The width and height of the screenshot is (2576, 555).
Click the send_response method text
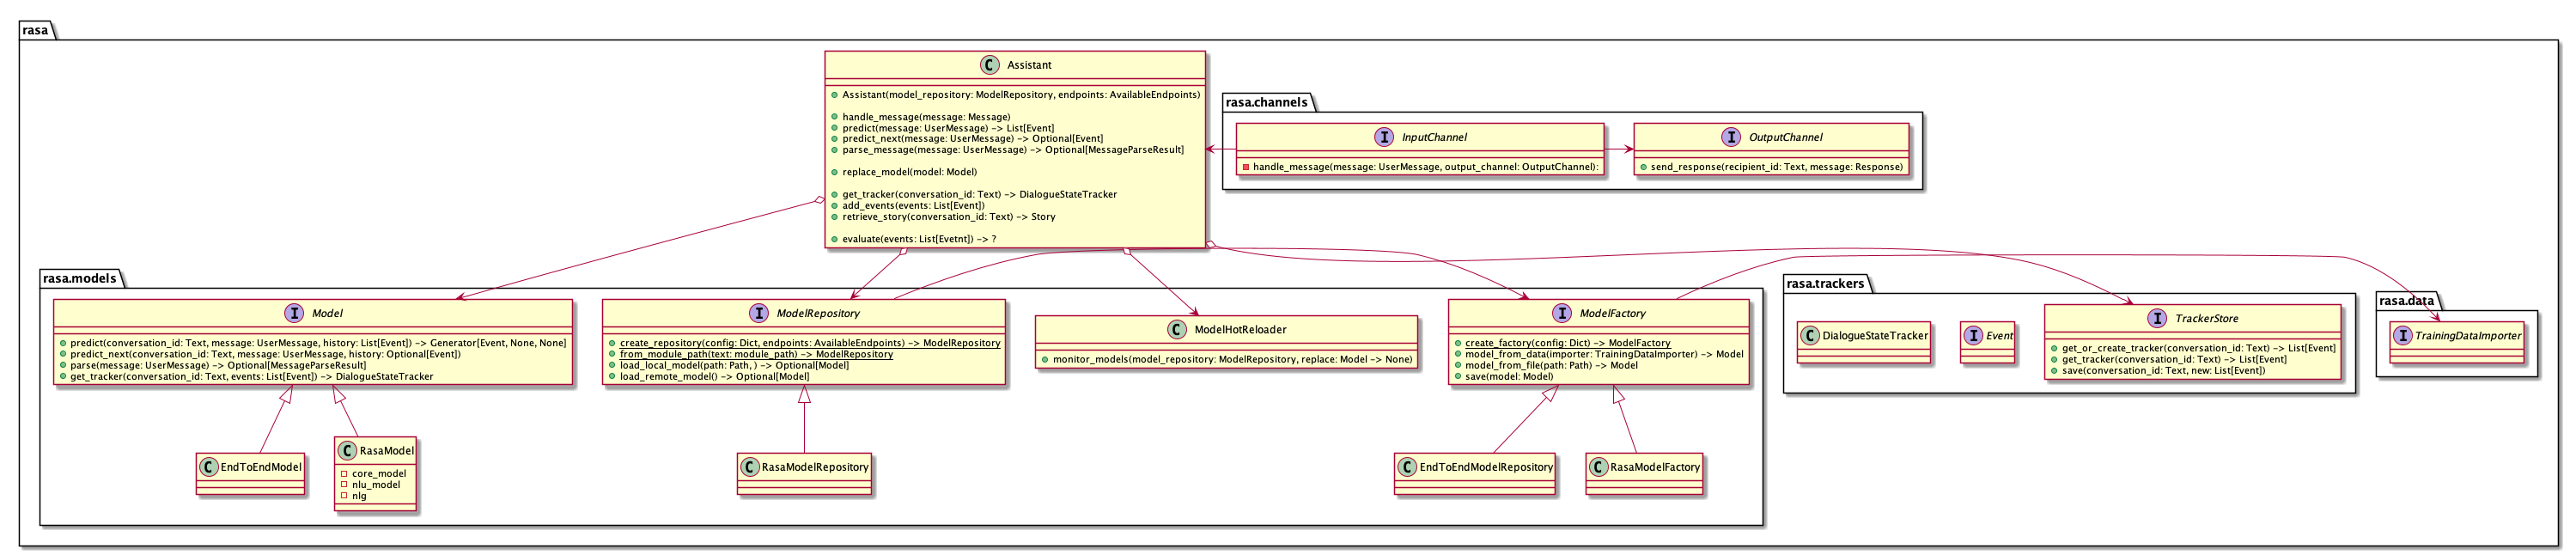click(1777, 167)
